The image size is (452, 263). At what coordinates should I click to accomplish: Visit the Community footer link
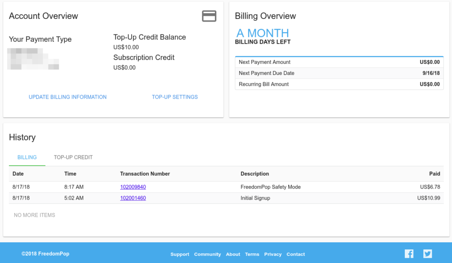pos(207,254)
